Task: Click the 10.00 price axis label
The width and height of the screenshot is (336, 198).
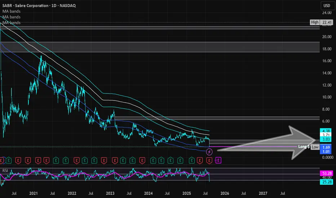Action: 327,97
